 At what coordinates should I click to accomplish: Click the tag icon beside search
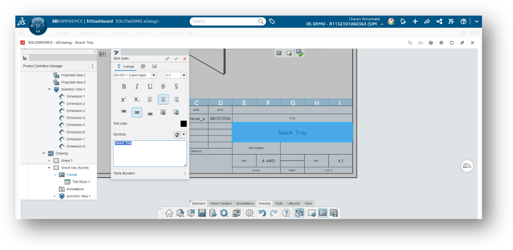click(x=272, y=22)
